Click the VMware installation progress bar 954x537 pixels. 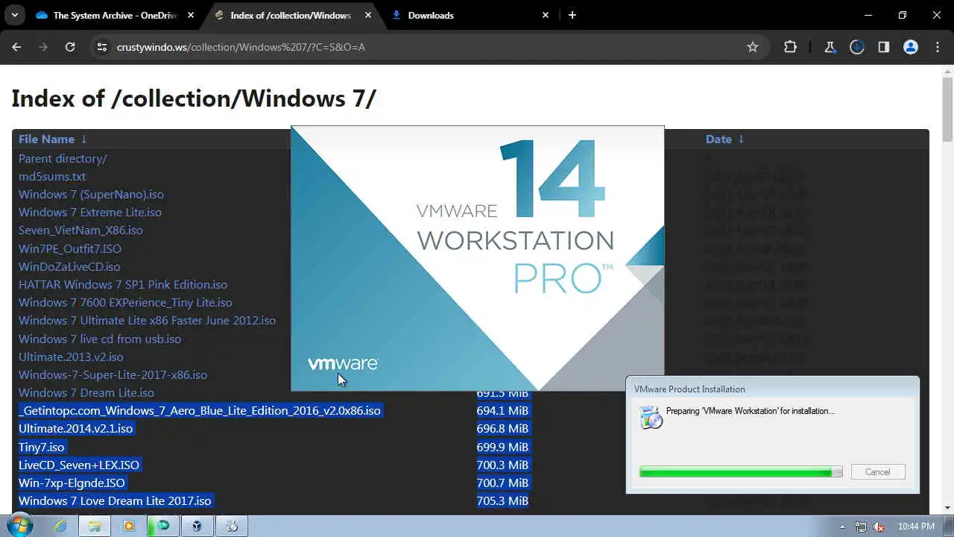point(741,471)
